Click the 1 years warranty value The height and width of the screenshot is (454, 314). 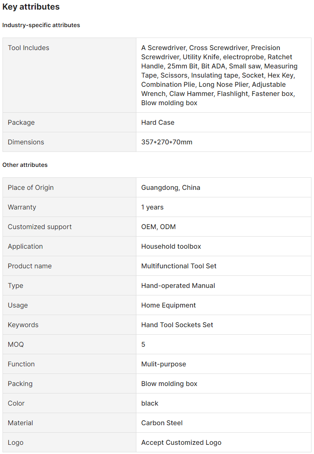pyautogui.click(x=152, y=207)
